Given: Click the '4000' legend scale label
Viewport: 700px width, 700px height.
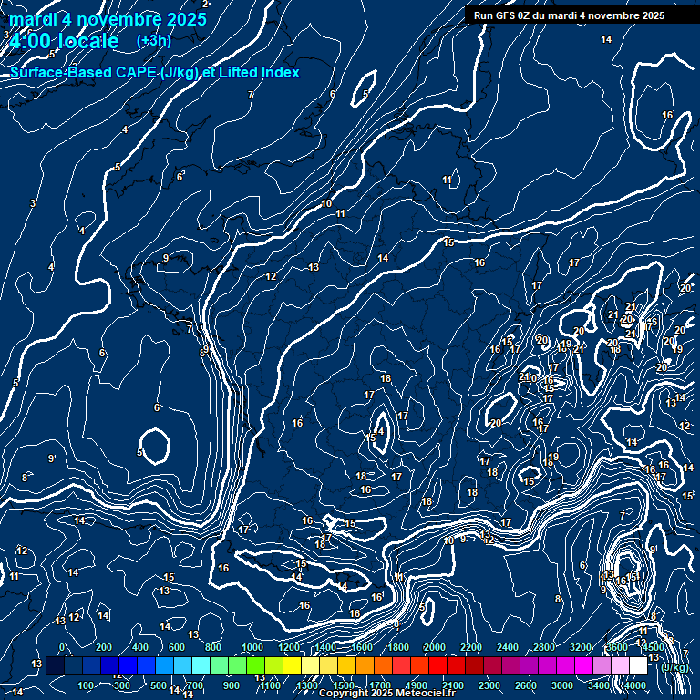Looking at the screenshot, I should click(x=635, y=685).
